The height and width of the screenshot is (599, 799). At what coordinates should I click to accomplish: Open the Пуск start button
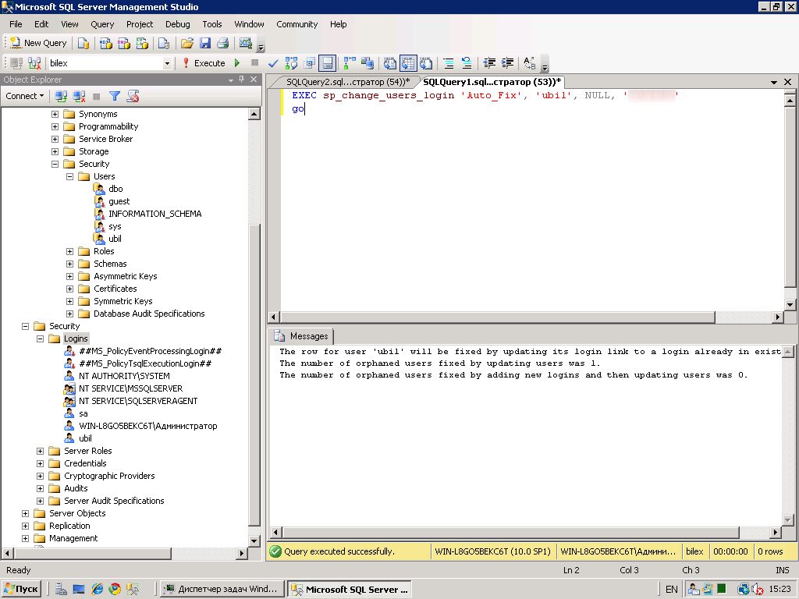21,590
